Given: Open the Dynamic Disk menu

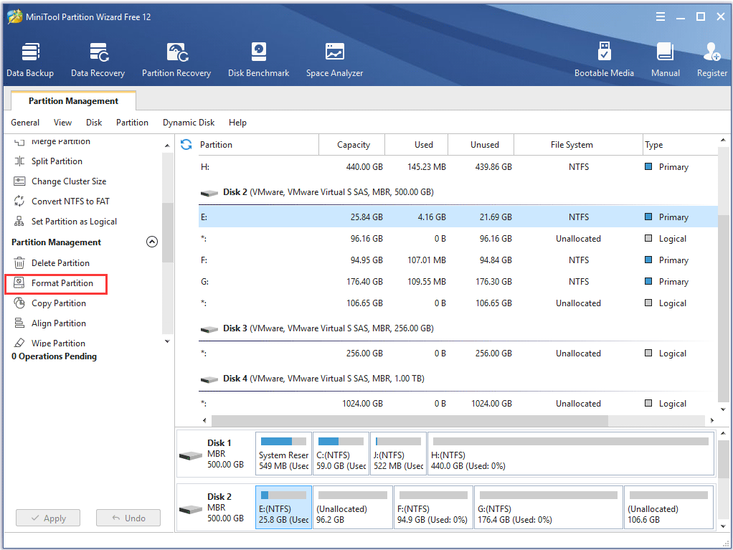Looking at the screenshot, I should click(x=189, y=122).
